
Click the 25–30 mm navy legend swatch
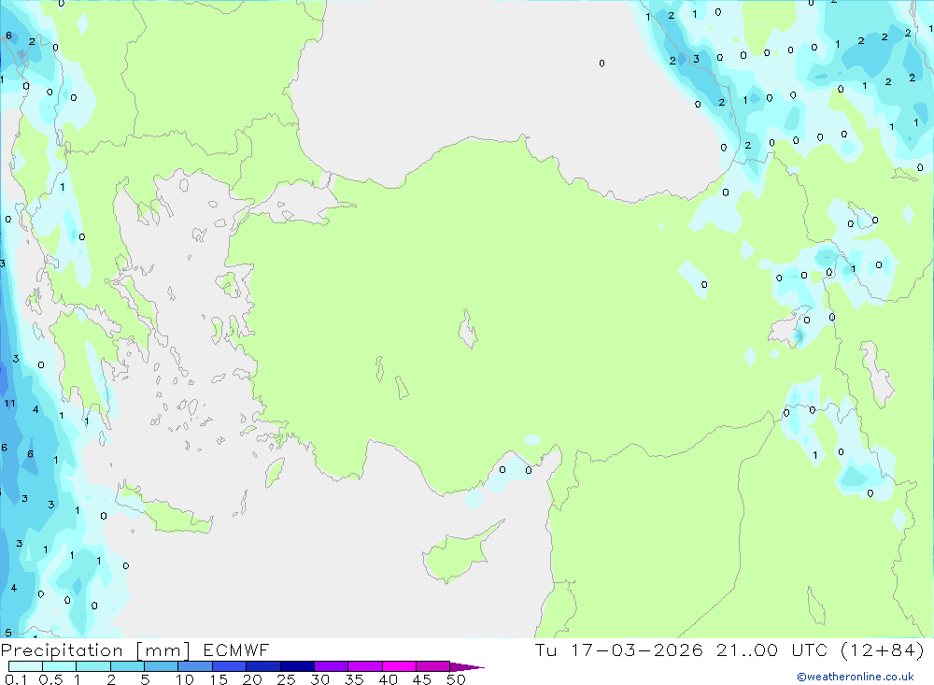297,666
